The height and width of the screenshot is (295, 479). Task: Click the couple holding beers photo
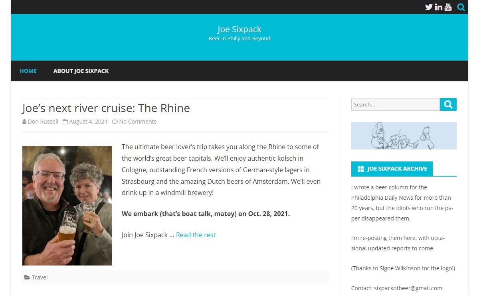(67, 205)
